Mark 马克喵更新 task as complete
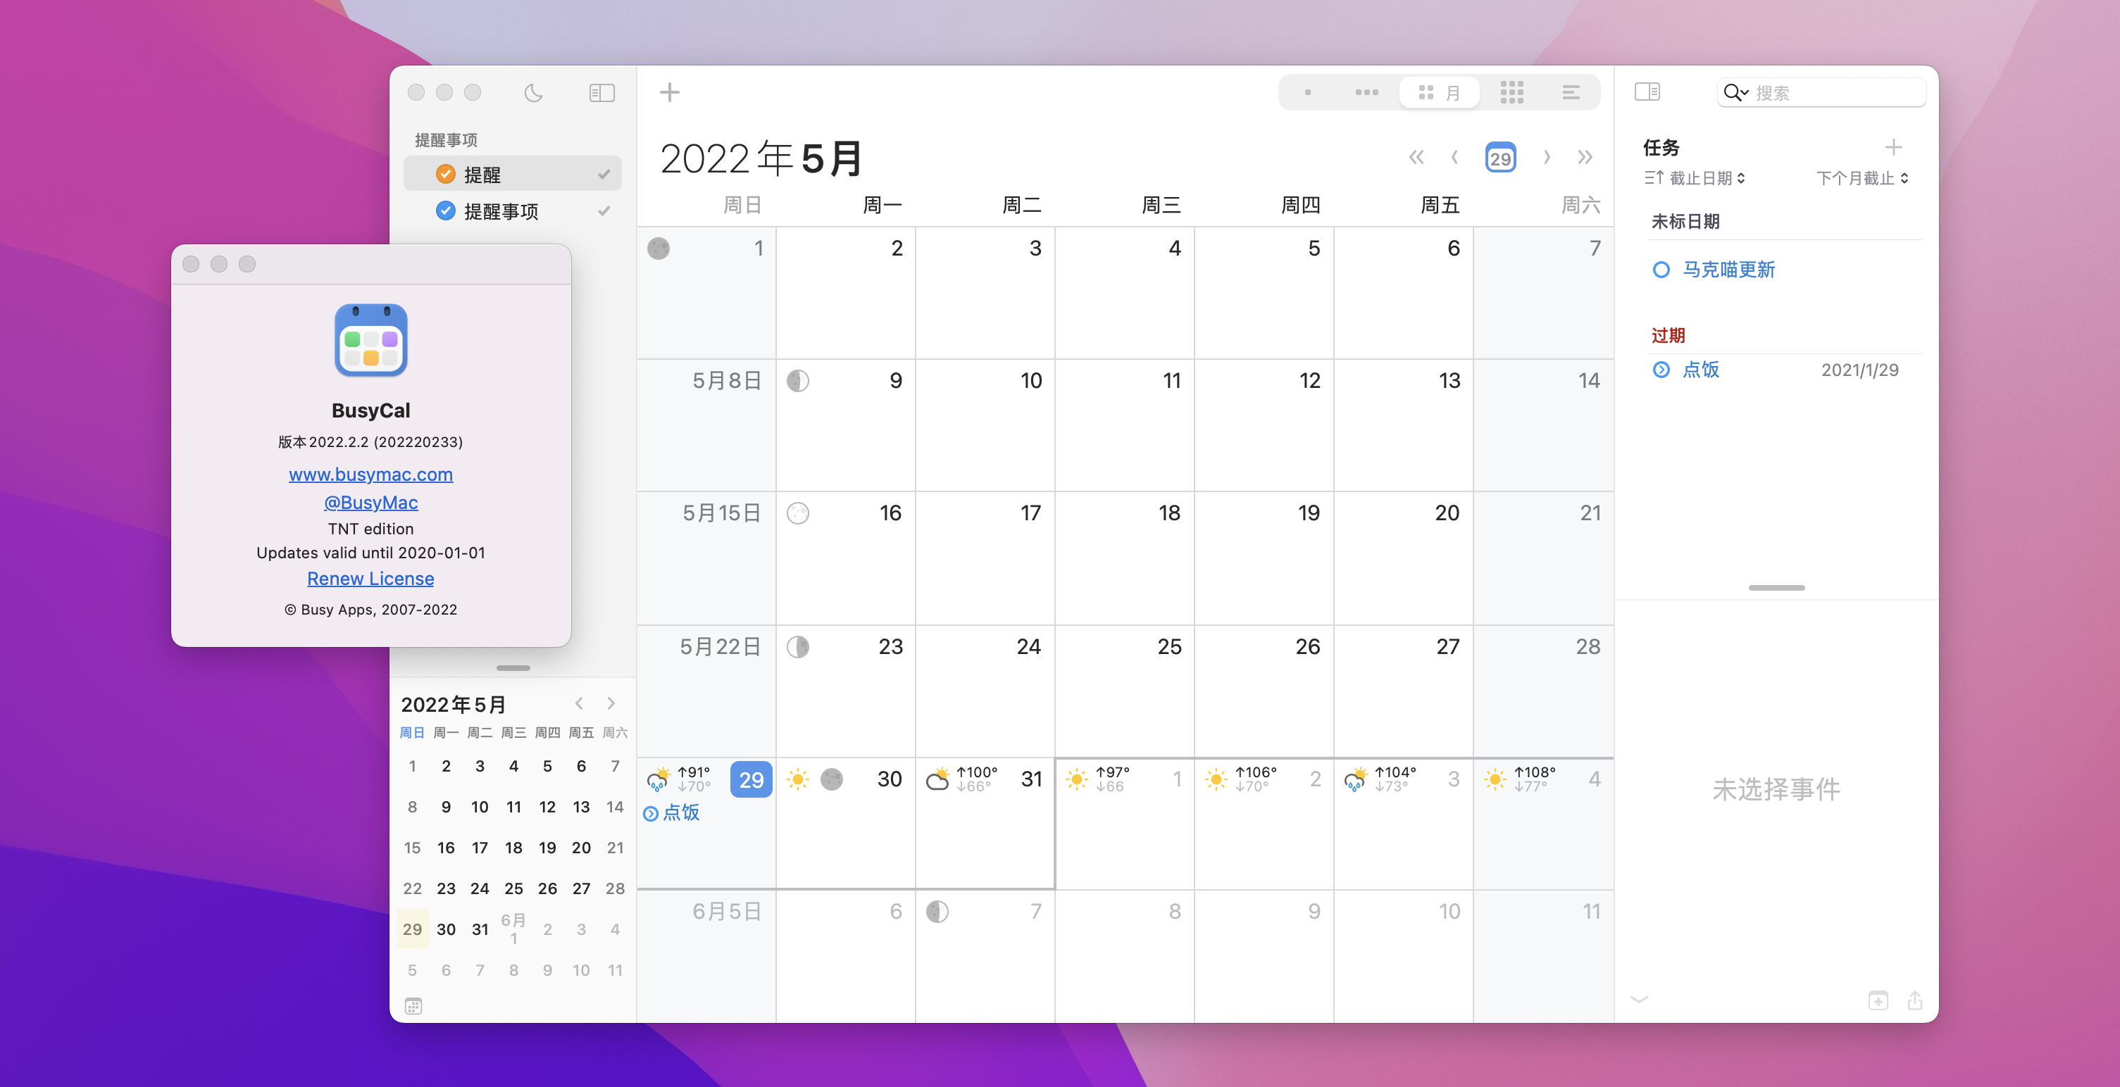The height and width of the screenshot is (1087, 2120). click(x=1661, y=270)
